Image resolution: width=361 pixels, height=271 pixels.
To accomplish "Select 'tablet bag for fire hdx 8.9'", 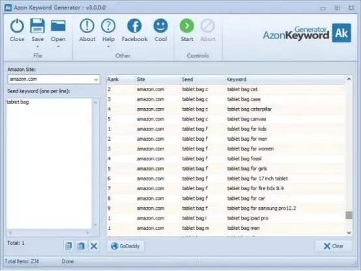I will (x=255, y=188).
